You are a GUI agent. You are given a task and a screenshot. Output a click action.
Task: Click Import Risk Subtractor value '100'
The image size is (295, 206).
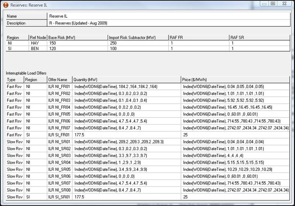click(138, 49)
